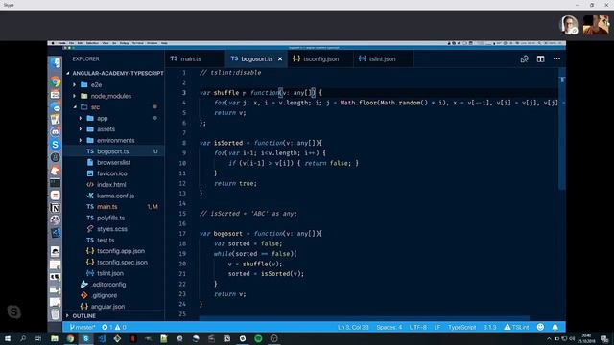The width and height of the screenshot is (614, 345).
Task: Click the first participant avatar in Skype
Action: tap(569, 25)
